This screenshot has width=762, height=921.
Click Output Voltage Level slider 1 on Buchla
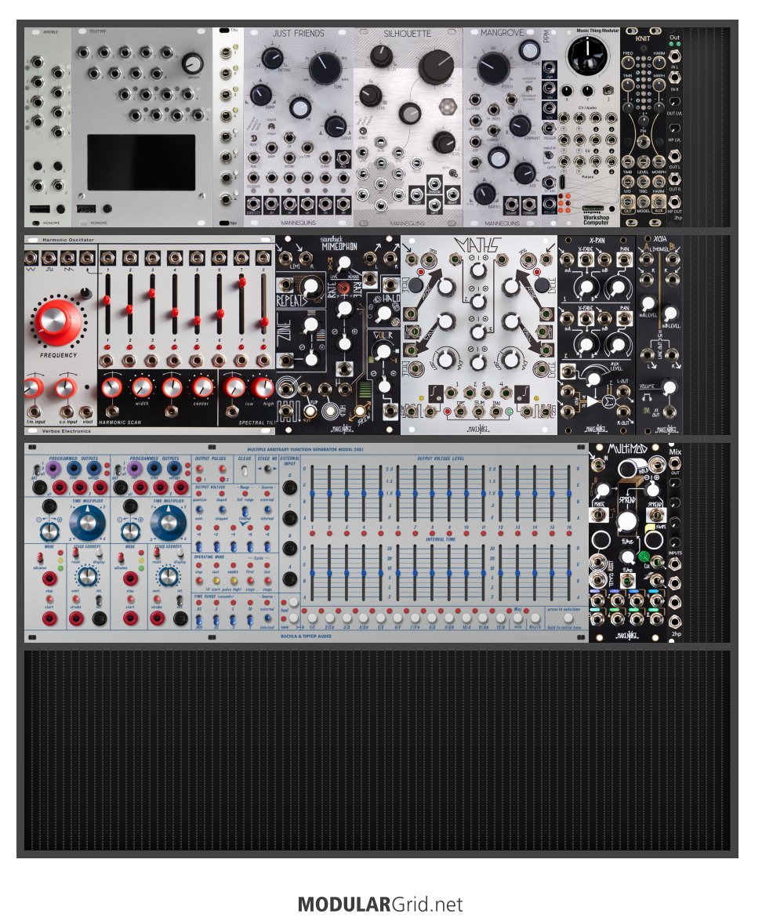click(x=313, y=493)
